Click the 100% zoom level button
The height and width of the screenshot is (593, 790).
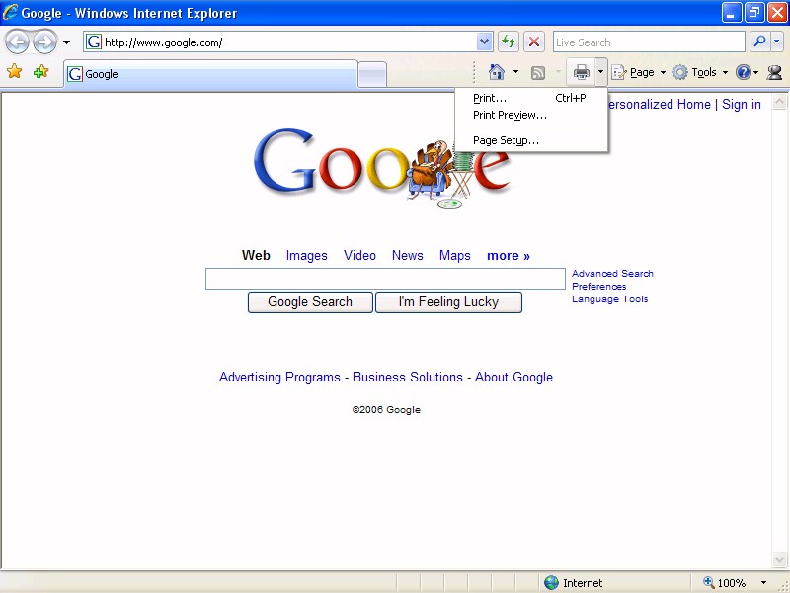pos(725,583)
